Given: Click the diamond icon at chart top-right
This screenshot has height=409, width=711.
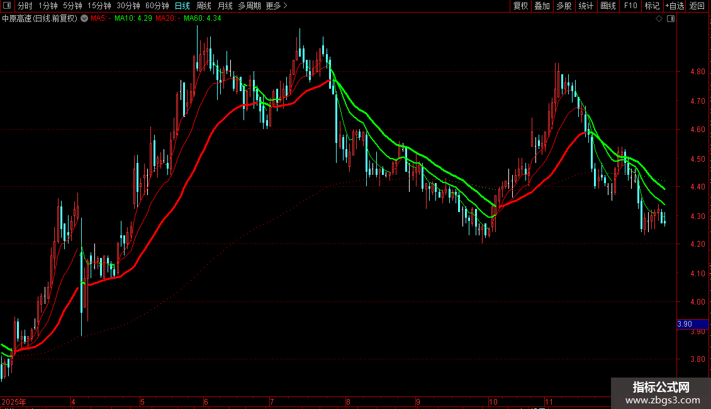Looking at the screenshot, I should (x=659, y=19).
